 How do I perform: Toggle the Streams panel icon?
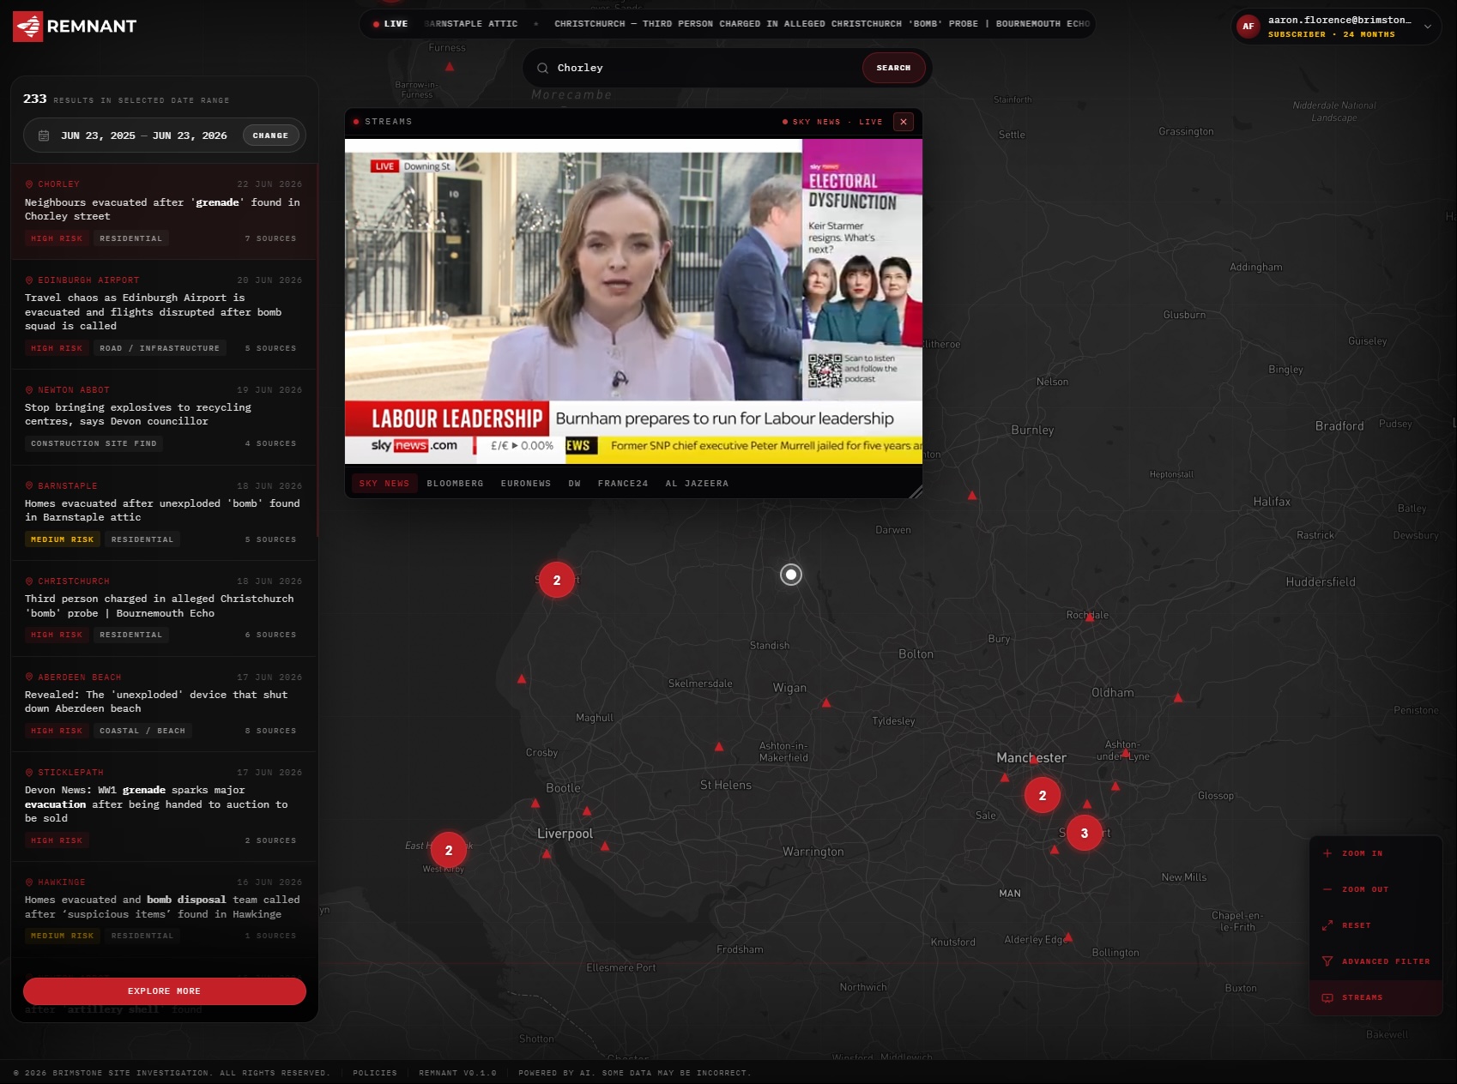click(1327, 997)
